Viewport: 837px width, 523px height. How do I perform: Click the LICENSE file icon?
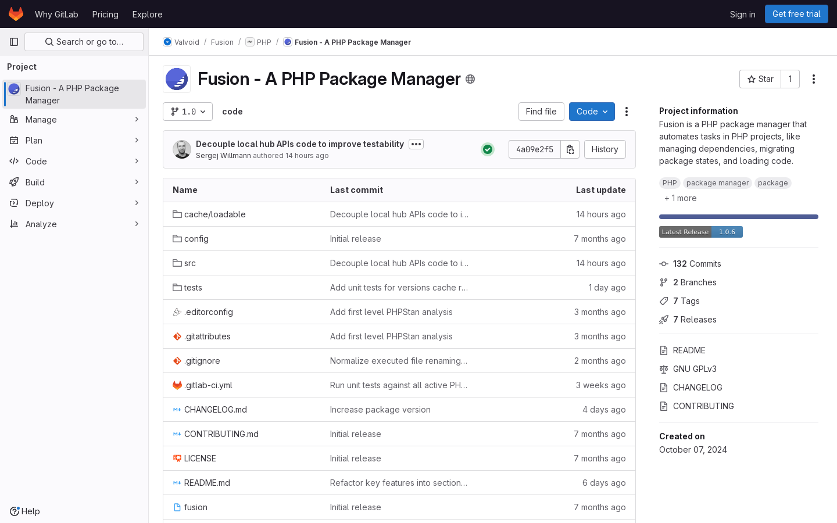tap(177, 458)
